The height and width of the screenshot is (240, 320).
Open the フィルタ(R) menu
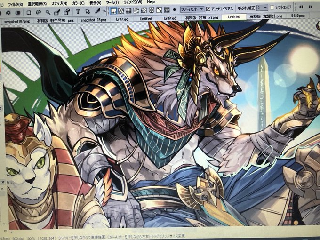click(16, 4)
